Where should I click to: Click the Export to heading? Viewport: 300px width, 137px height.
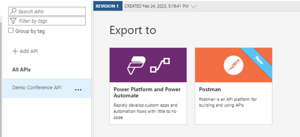(x=133, y=30)
